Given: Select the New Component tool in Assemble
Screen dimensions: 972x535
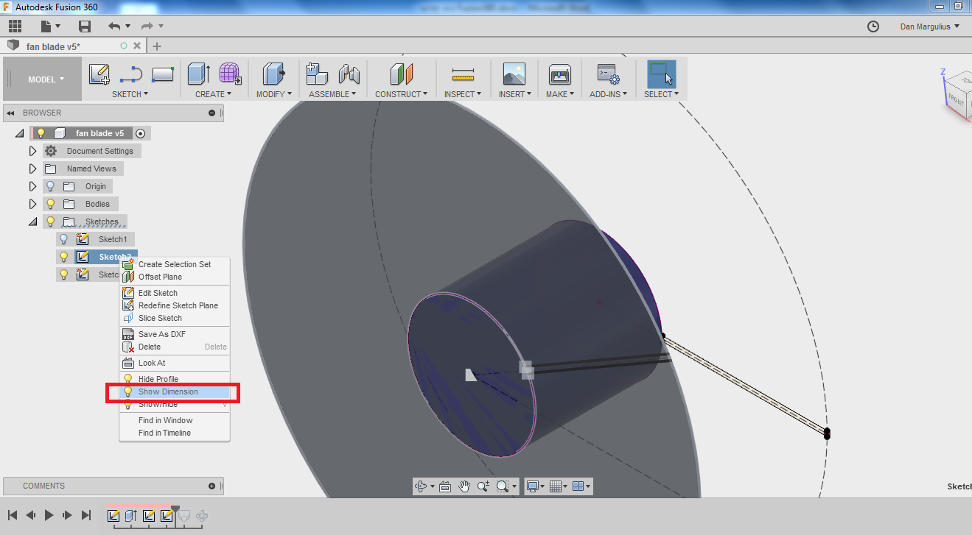Looking at the screenshot, I should pos(317,74).
